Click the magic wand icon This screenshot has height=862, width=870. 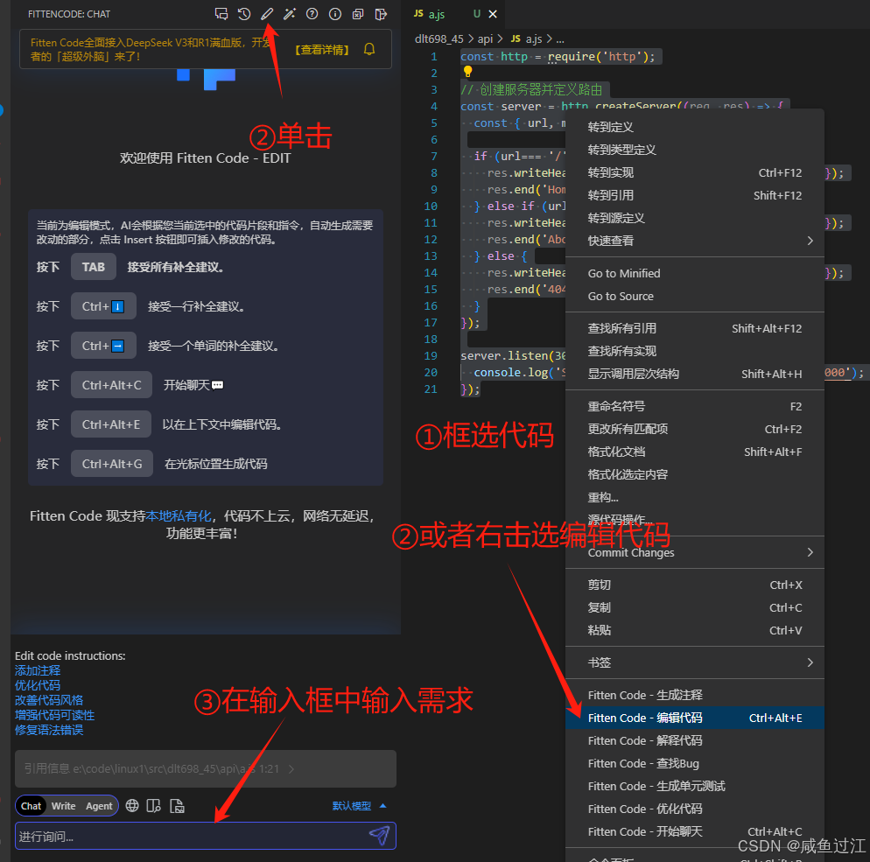point(290,14)
